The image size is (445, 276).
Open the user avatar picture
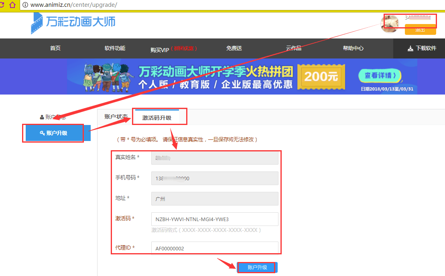[389, 24]
